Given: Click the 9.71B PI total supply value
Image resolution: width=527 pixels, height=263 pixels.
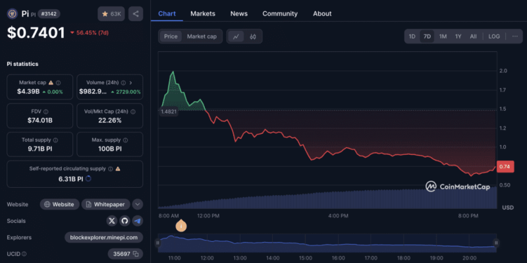Looking at the screenshot, I should [x=40, y=149].
